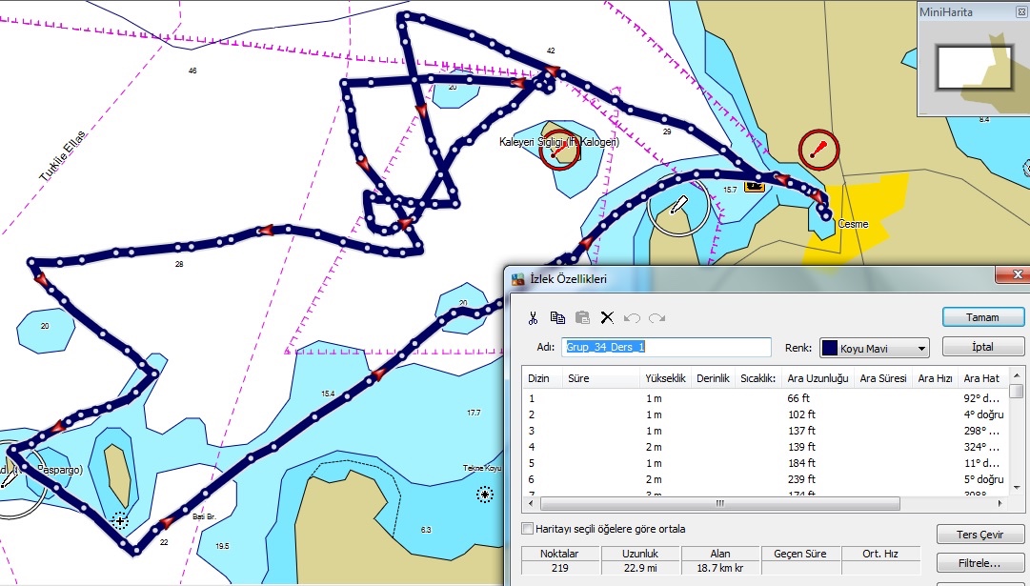Select the row with '66 ft' leg length

(767, 398)
